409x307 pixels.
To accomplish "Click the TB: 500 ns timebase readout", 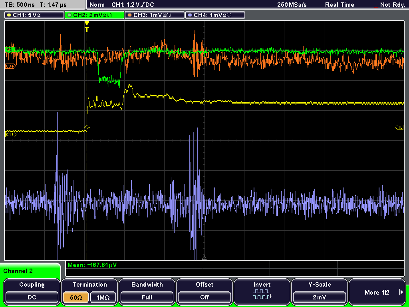I will [20, 5].
